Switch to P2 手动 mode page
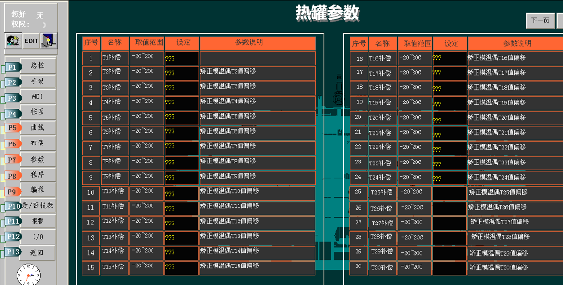 [37, 81]
